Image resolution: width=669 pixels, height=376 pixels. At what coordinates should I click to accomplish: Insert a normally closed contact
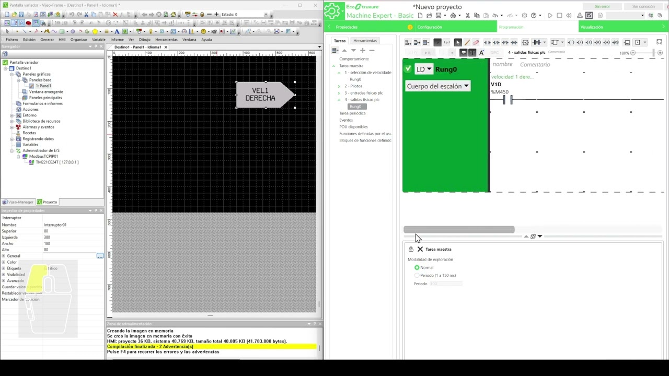click(496, 42)
